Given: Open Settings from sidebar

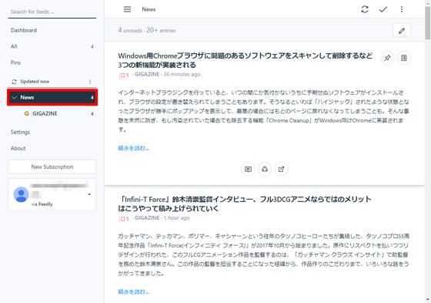Looking at the screenshot, I should (20, 132).
